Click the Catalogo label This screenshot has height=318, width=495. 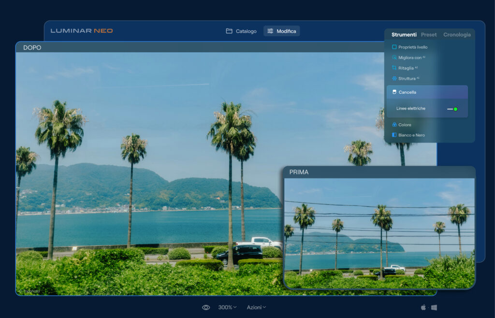(246, 31)
